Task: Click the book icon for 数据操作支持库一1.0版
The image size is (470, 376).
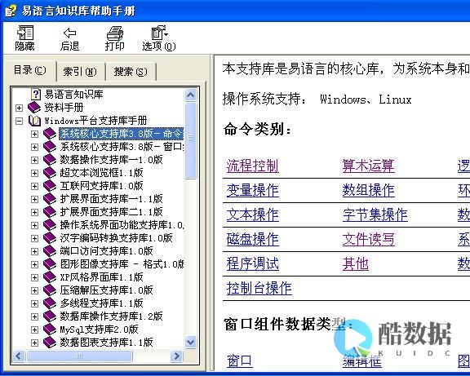Action: [x=50, y=160]
